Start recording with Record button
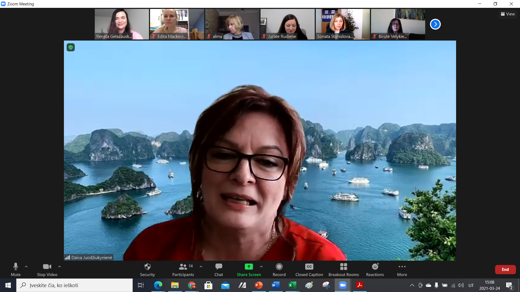Image resolution: width=520 pixels, height=292 pixels. 279,270
